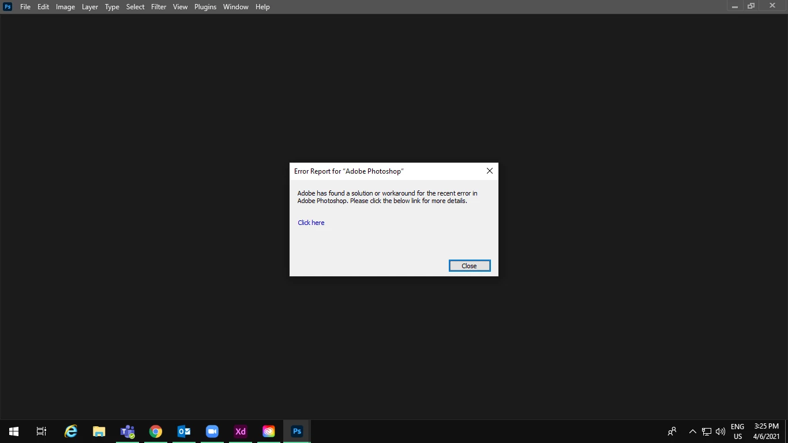Open the Type menu
The image size is (788, 443).
pyautogui.click(x=112, y=7)
